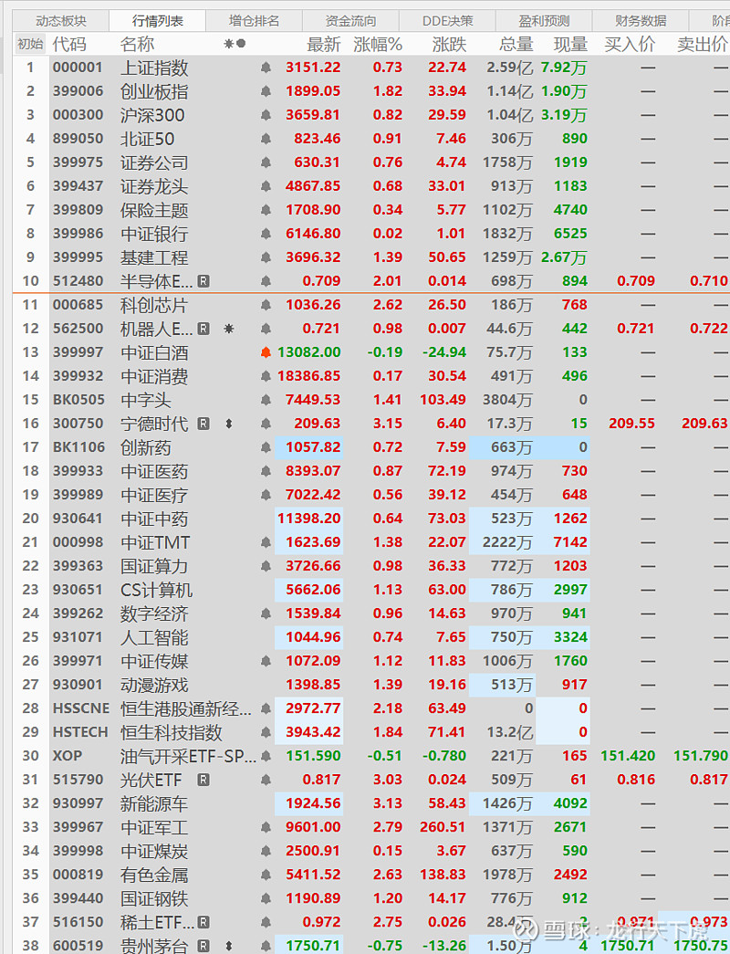The image size is (730, 954).
Task: Switch to the 行情列表 tab
Action: (158, 21)
